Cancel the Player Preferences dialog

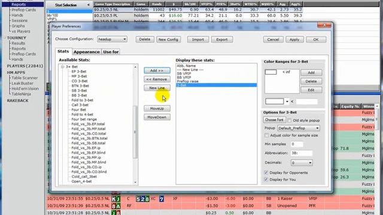tap(273, 39)
